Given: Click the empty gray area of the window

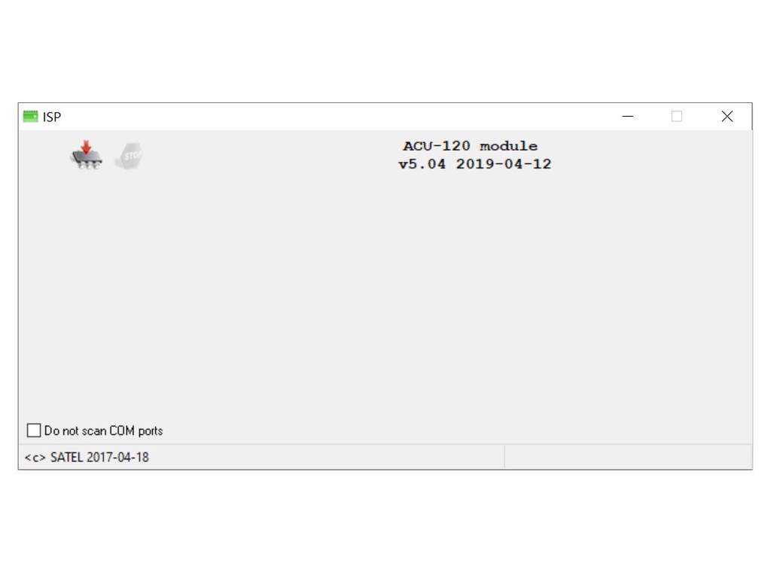Looking at the screenshot, I should pyautogui.click(x=385, y=295).
